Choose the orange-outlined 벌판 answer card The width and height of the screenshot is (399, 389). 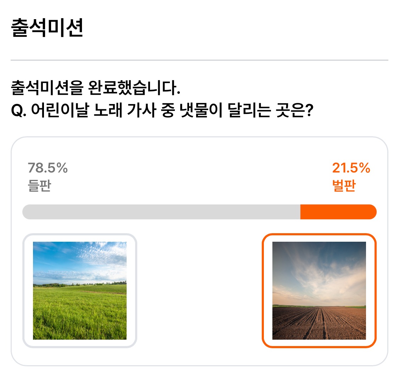point(319,290)
